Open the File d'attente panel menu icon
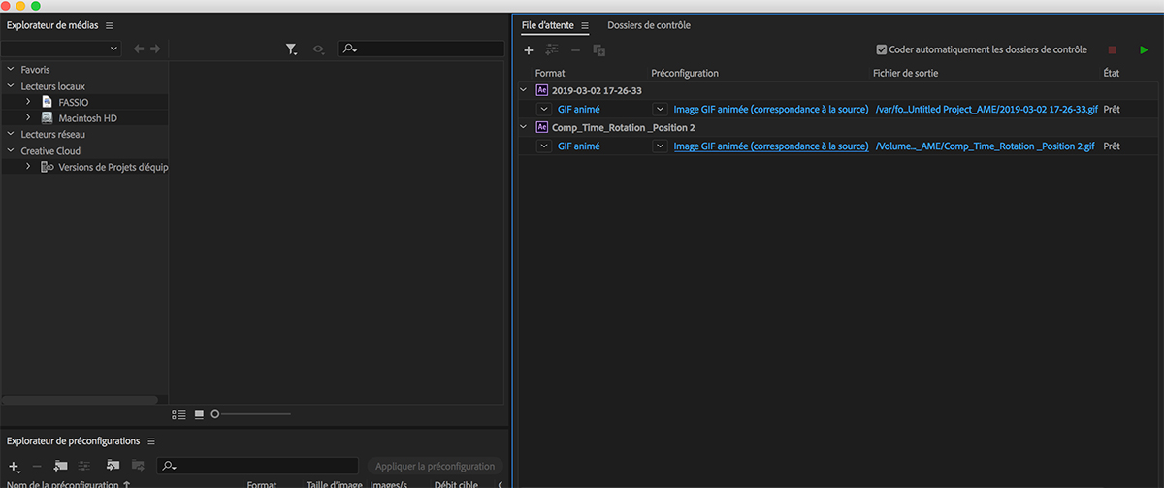This screenshot has height=488, width=1164. click(585, 25)
